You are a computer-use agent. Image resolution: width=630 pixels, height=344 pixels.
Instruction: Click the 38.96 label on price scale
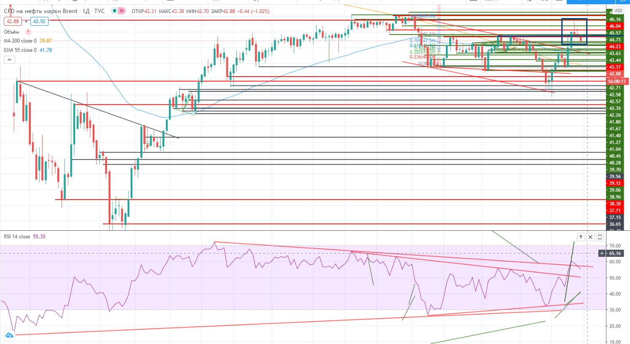click(615, 197)
